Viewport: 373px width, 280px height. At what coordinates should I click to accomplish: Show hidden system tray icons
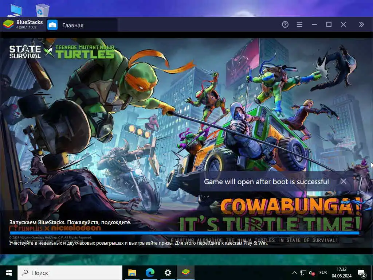294,273
